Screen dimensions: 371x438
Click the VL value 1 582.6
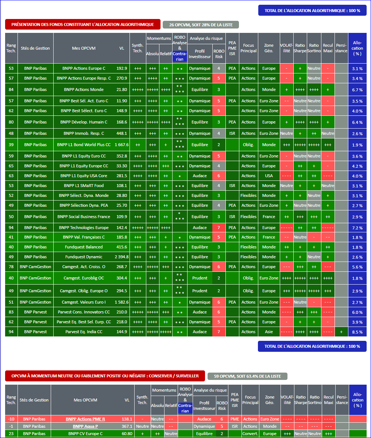121,302
